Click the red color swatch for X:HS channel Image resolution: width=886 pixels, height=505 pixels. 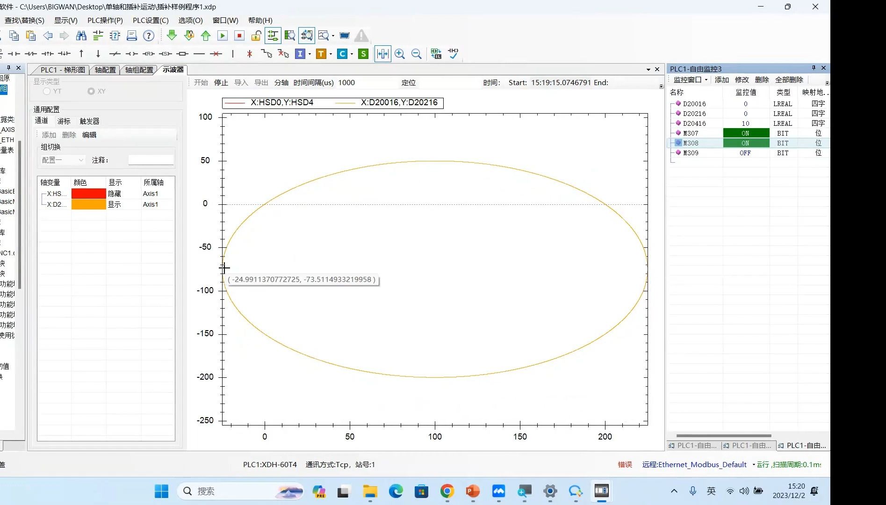(x=88, y=194)
